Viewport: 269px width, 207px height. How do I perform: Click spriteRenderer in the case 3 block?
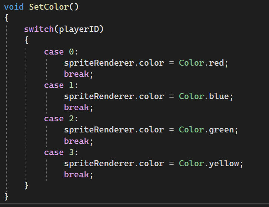tap(99, 163)
